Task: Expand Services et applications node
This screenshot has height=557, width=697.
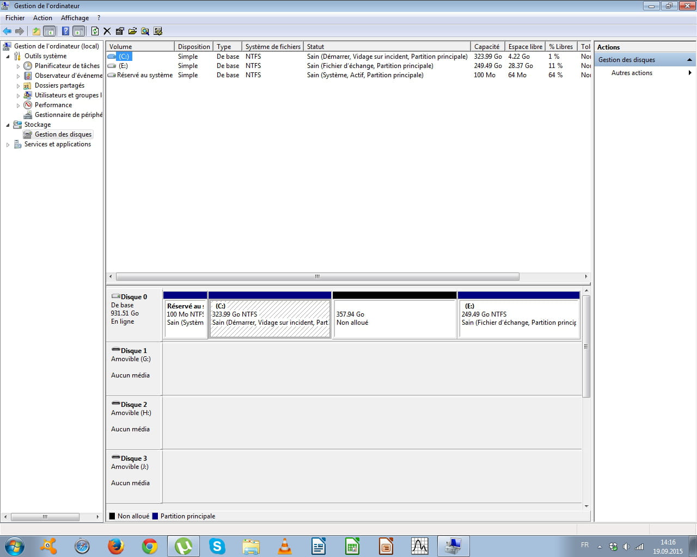Action: (8, 145)
